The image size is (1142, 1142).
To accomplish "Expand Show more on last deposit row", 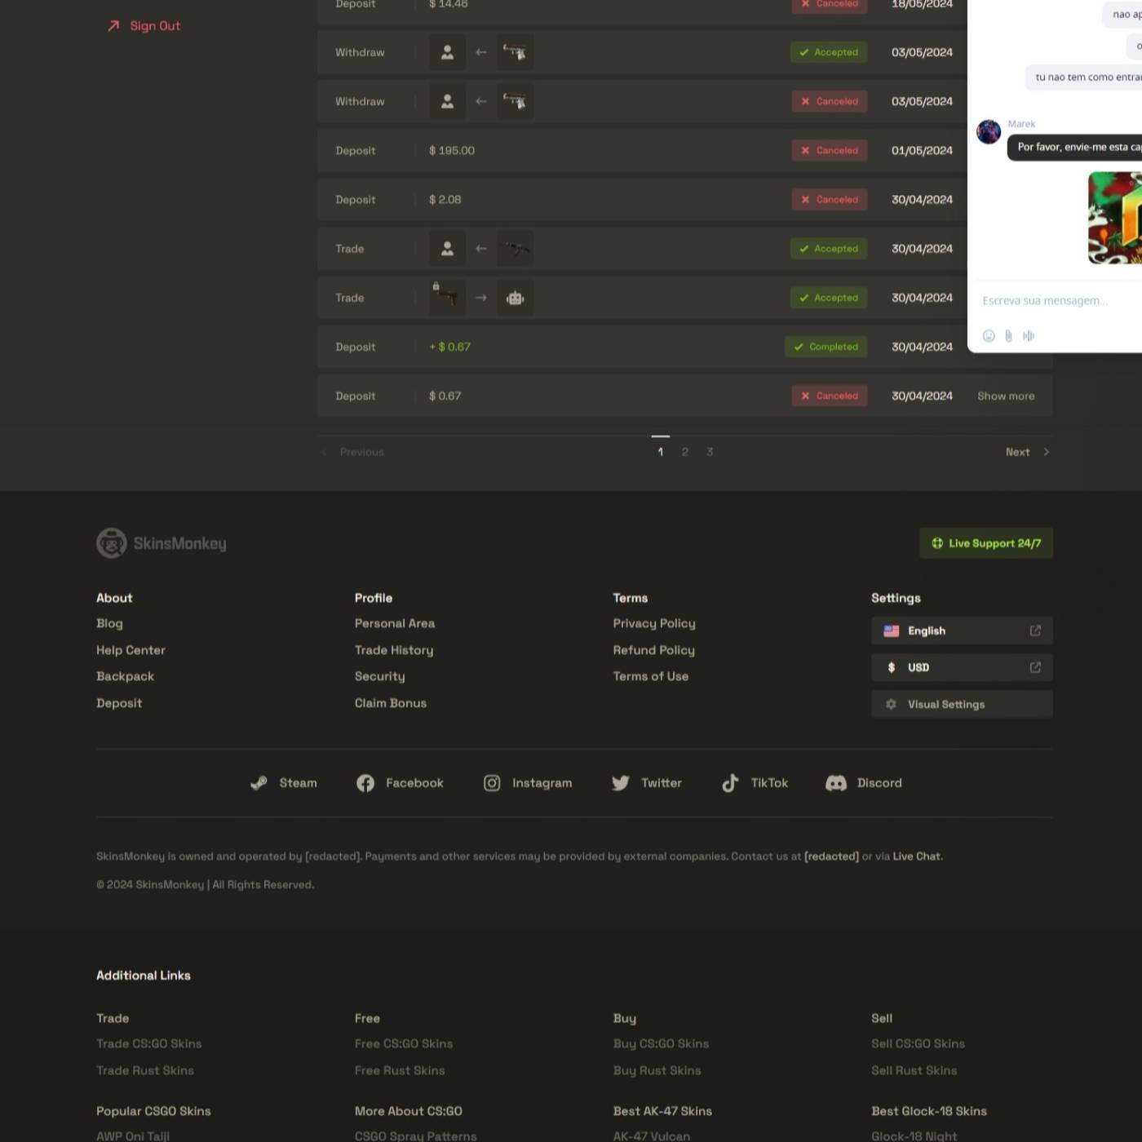I will tap(1006, 396).
